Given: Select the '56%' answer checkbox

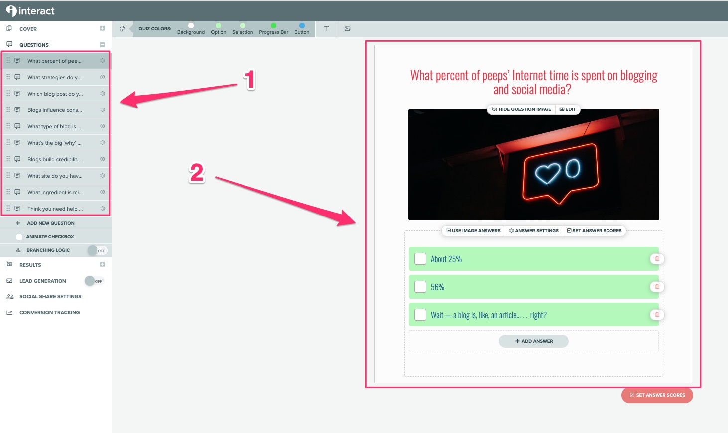Looking at the screenshot, I should (x=420, y=287).
